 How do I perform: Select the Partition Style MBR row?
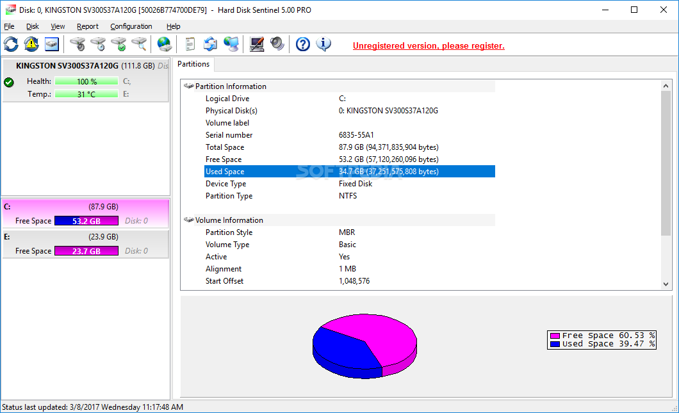[350, 232]
